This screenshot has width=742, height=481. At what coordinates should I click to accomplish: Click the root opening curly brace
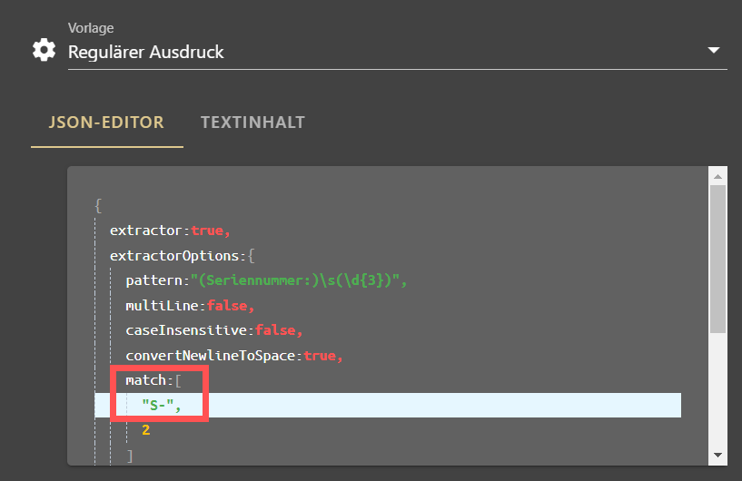click(98, 206)
